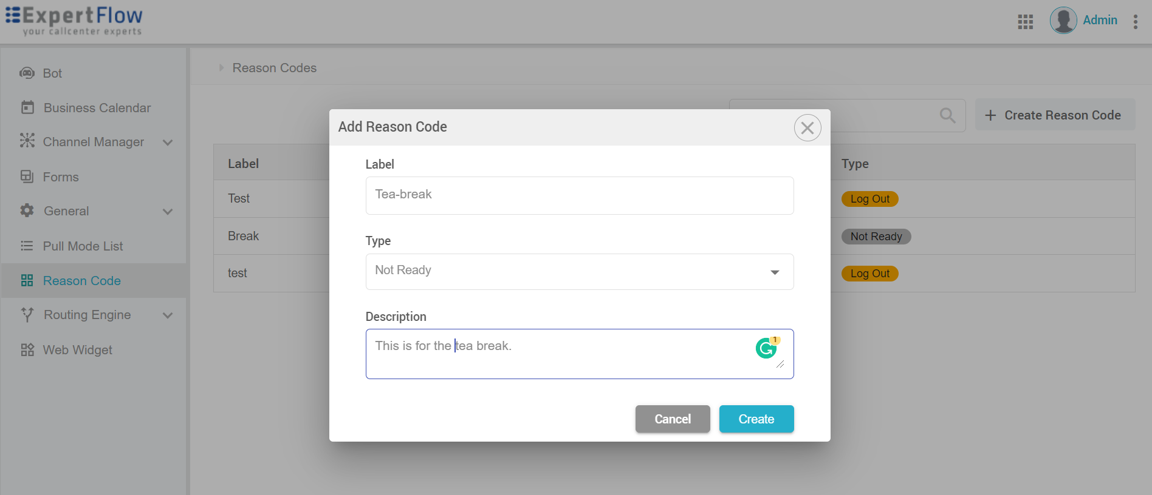
Task: Click the Grammarly icon in Description
Action: point(766,348)
